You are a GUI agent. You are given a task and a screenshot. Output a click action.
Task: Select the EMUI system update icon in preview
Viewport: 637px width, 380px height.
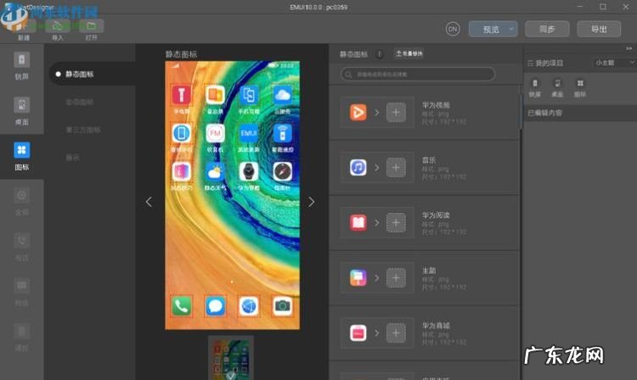tap(249, 134)
